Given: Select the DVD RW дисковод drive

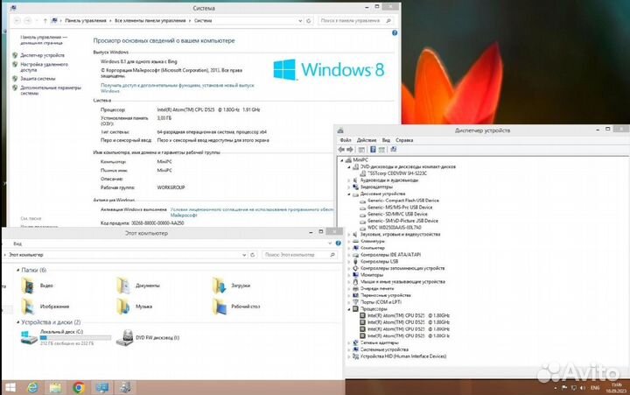Looking at the screenshot, I should click(148, 337).
